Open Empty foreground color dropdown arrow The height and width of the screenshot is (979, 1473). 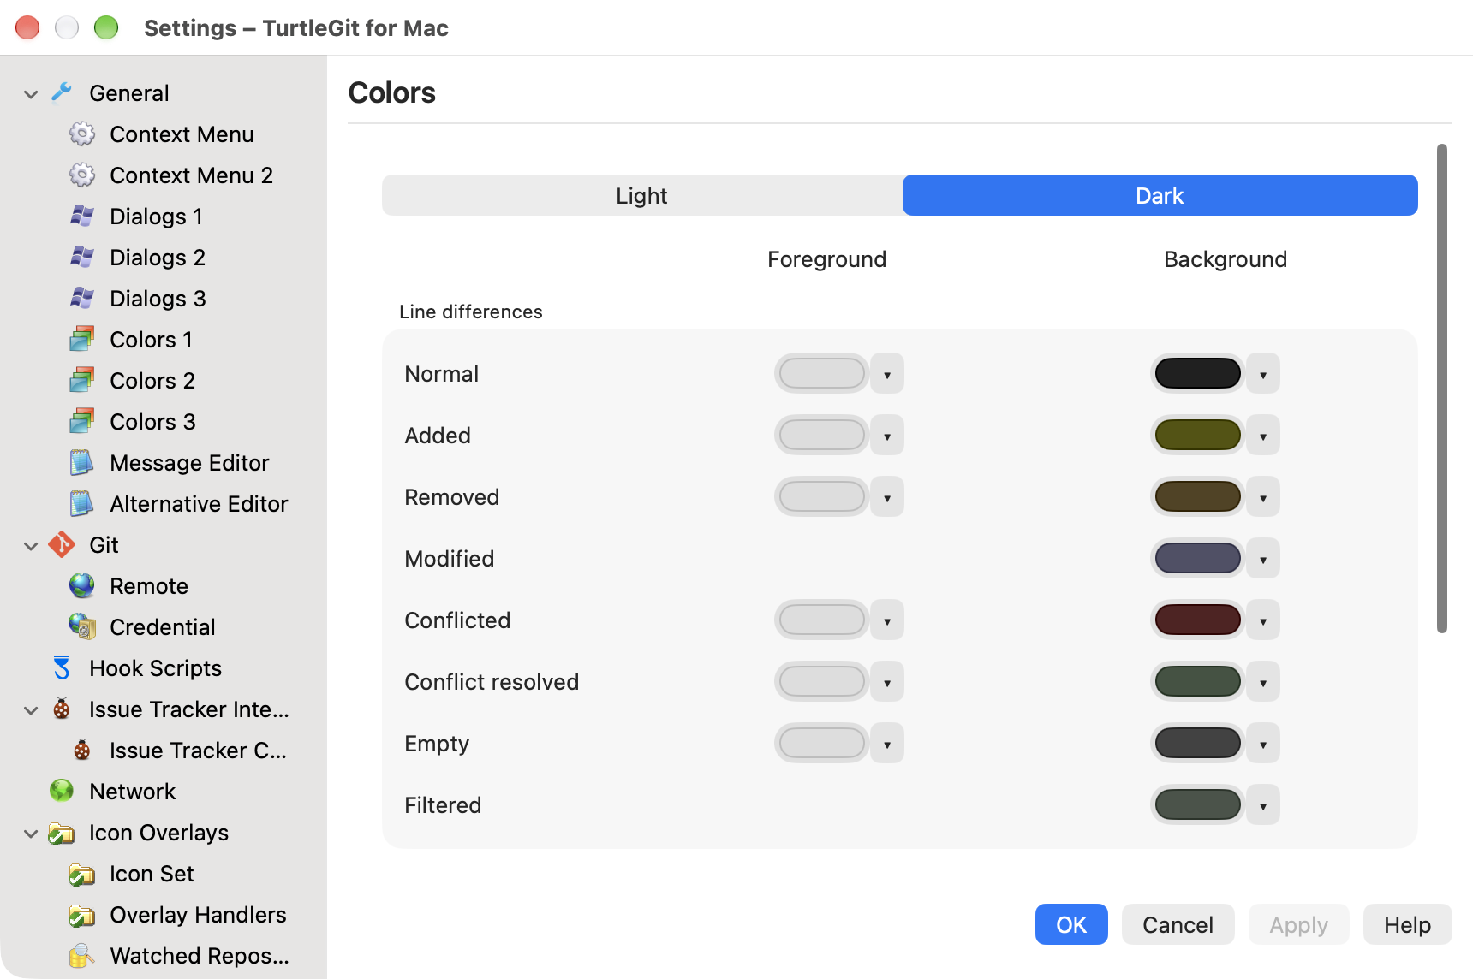click(887, 744)
